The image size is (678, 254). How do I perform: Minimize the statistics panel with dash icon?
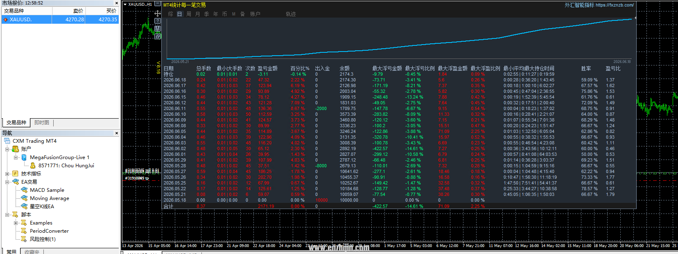tap(158, 4)
